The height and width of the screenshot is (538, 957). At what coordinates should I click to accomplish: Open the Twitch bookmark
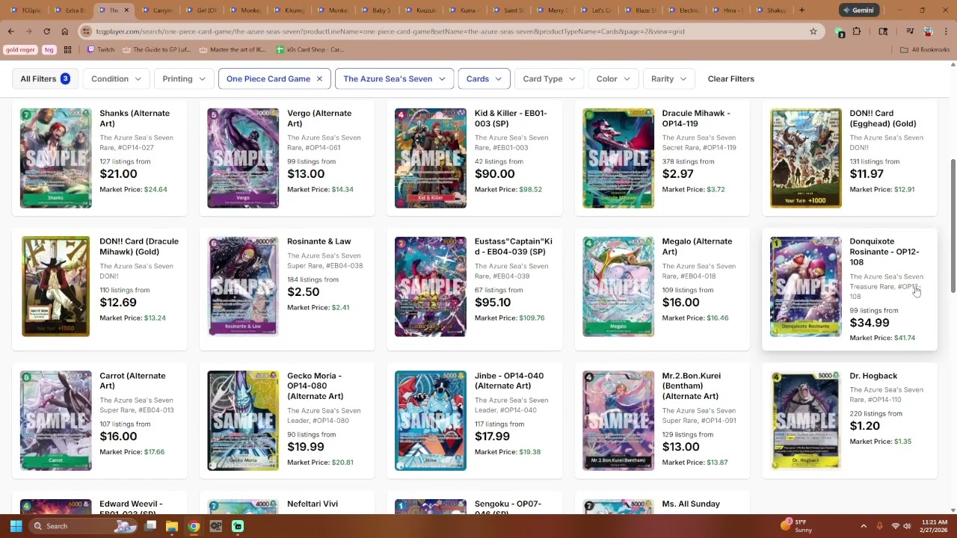pos(101,49)
